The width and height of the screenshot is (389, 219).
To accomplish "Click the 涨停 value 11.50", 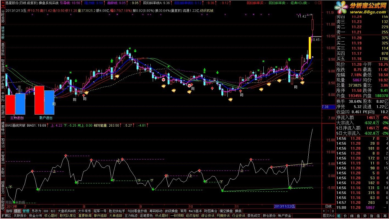I will click(356, 90).
